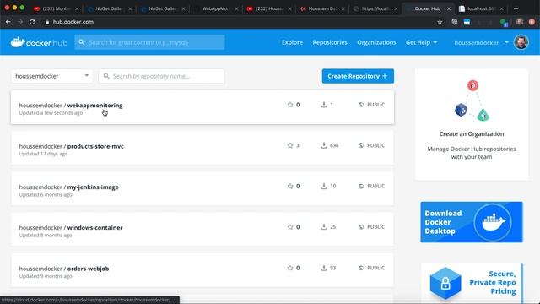The height and width of the screenshot is (304, 540).
Task: Click the Docker Hub whale logo
Action: 39,42
